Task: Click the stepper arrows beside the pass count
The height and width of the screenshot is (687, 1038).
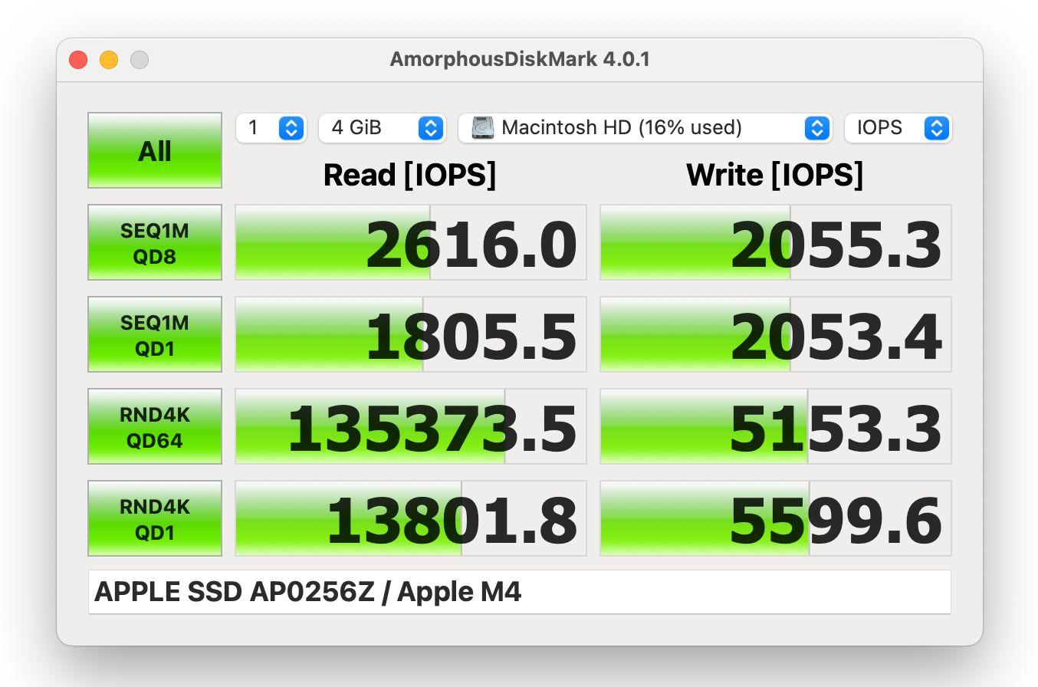Action: (x=290, y=128)
